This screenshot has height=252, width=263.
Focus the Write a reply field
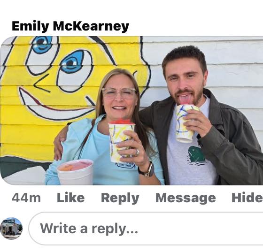tap(146, 229)
